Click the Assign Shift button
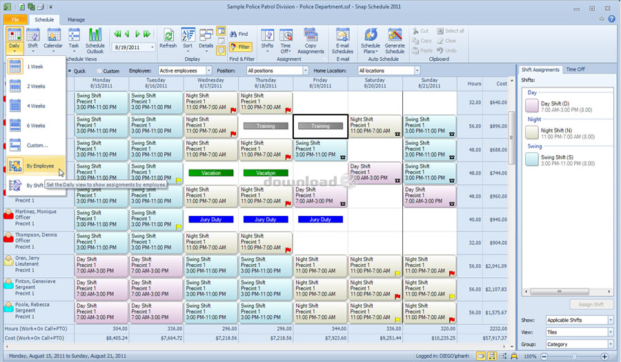This screenshot has height=362, width=621. tap(591, 304)
